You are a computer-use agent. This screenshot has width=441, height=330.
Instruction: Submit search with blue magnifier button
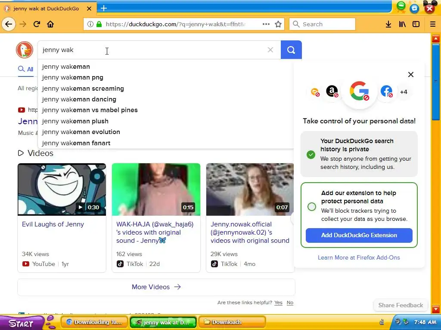tap(291, 50)
